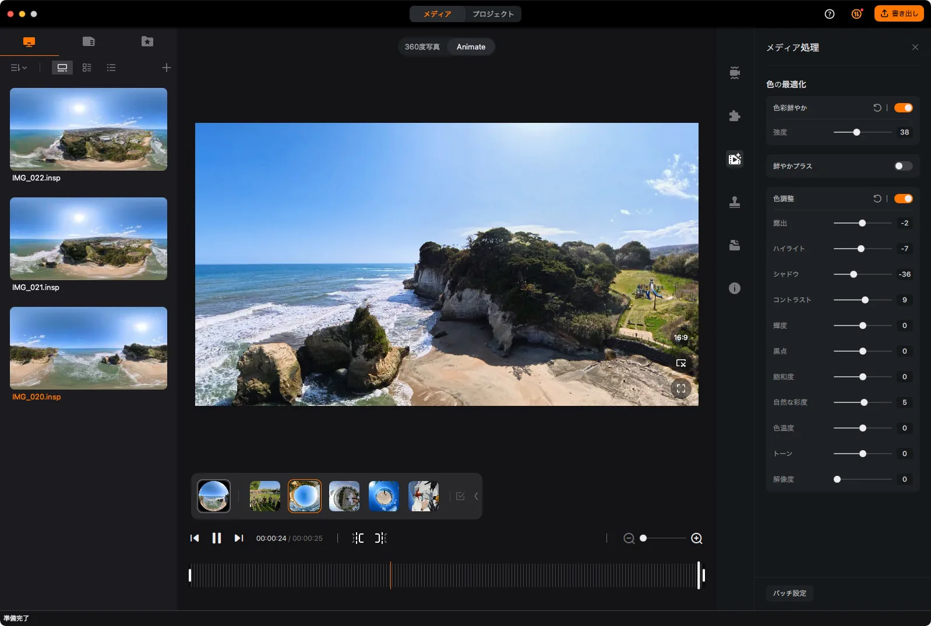Pause the playback

click(x=217, y=538)
